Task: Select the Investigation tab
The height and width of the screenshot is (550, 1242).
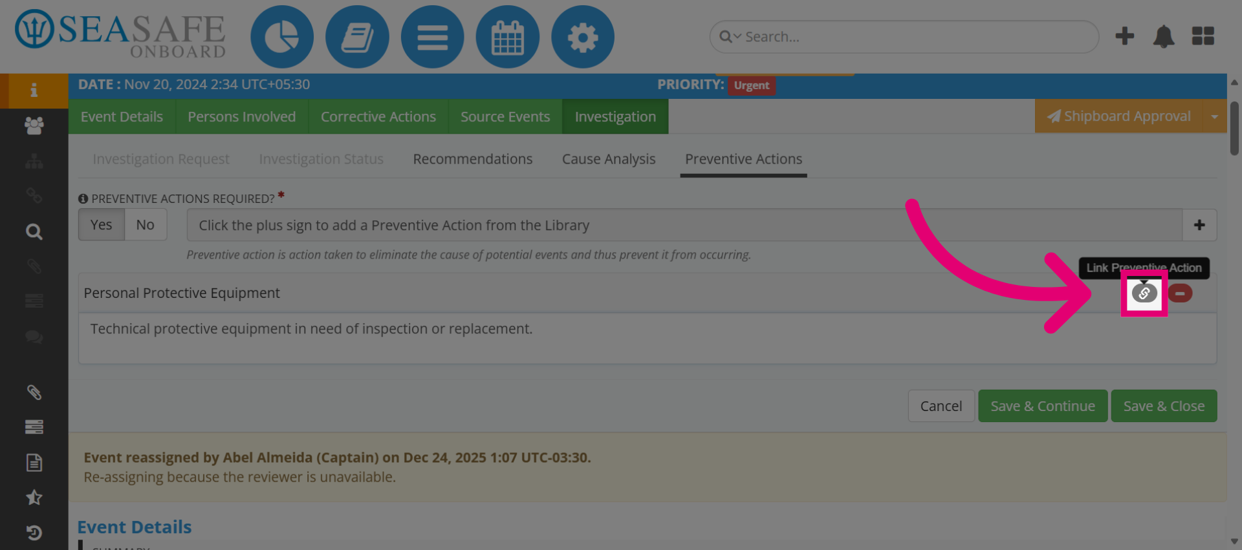Action: point(615,116)
